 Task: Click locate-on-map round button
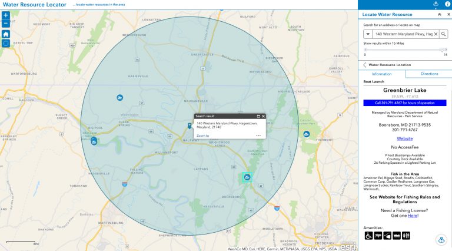441,240
